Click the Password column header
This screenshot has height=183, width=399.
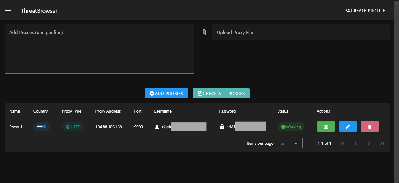[227, 111]
